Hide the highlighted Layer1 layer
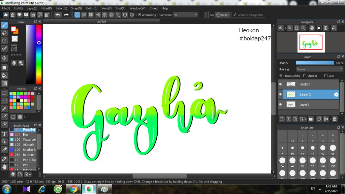This screenshot has height=194, width=345. click(280, 94)
